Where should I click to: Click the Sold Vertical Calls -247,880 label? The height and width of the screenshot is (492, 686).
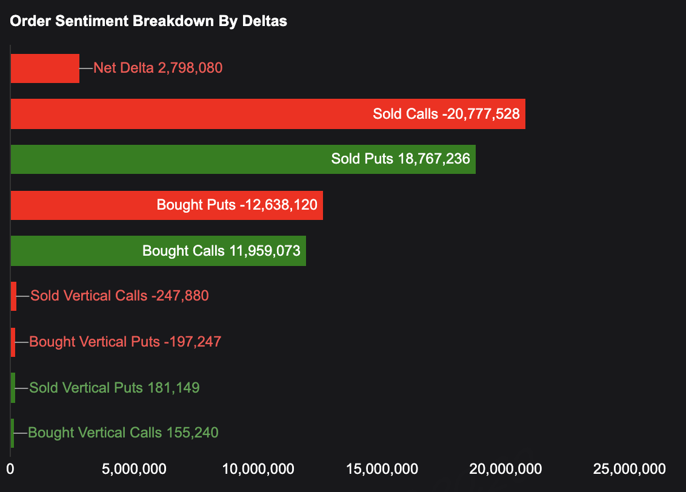(119, 296)
